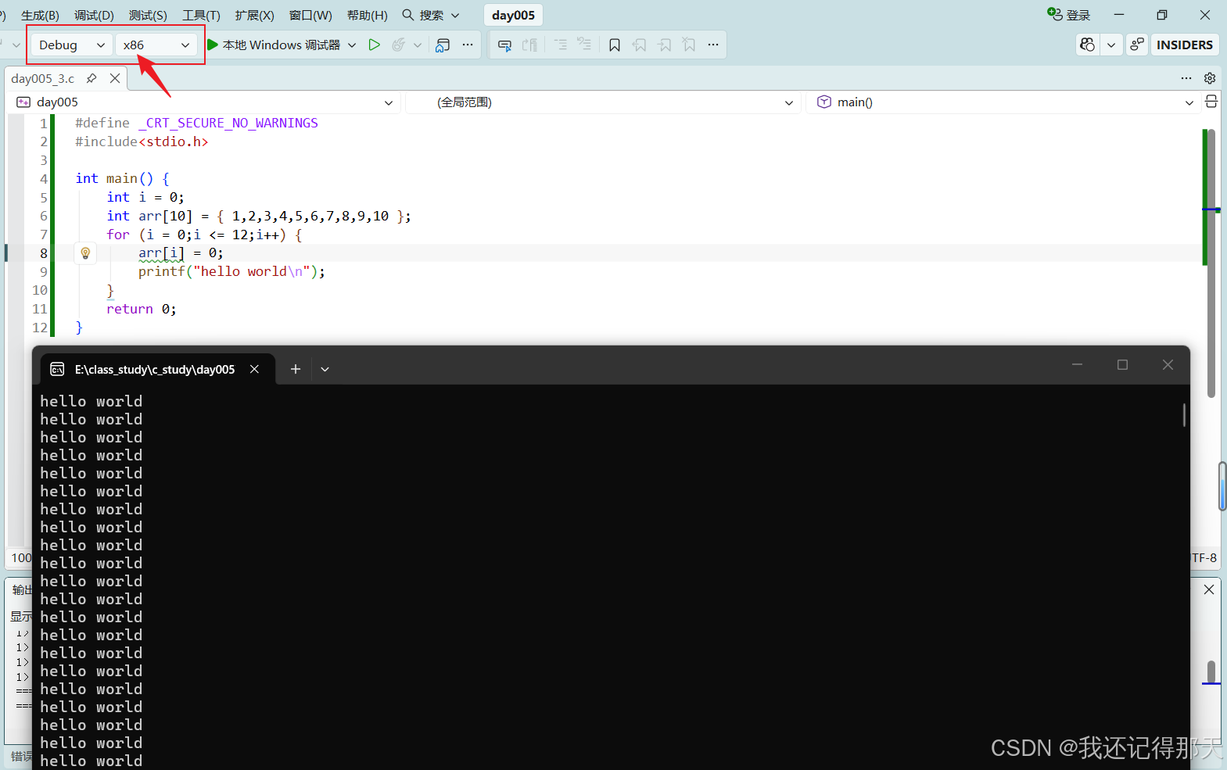The height and width of the screenshot is (770, 1227).
Task: Pin the day005_3.c tab
Action: 91,78
